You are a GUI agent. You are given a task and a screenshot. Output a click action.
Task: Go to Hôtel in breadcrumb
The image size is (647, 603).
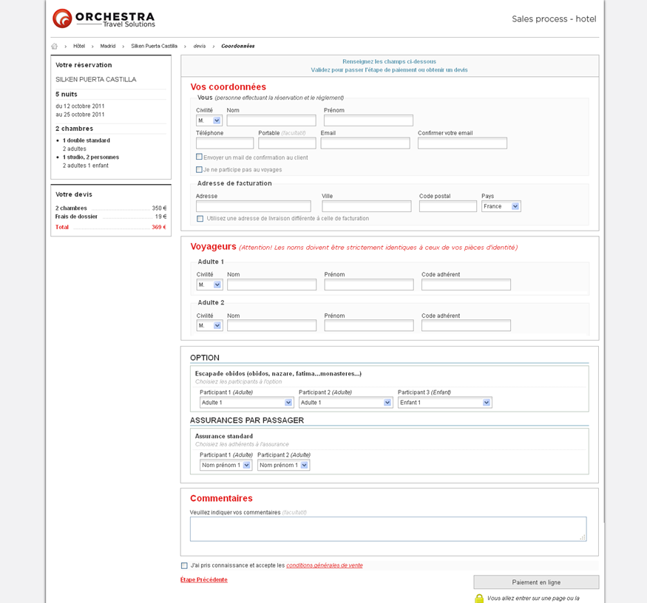[79, 47]
